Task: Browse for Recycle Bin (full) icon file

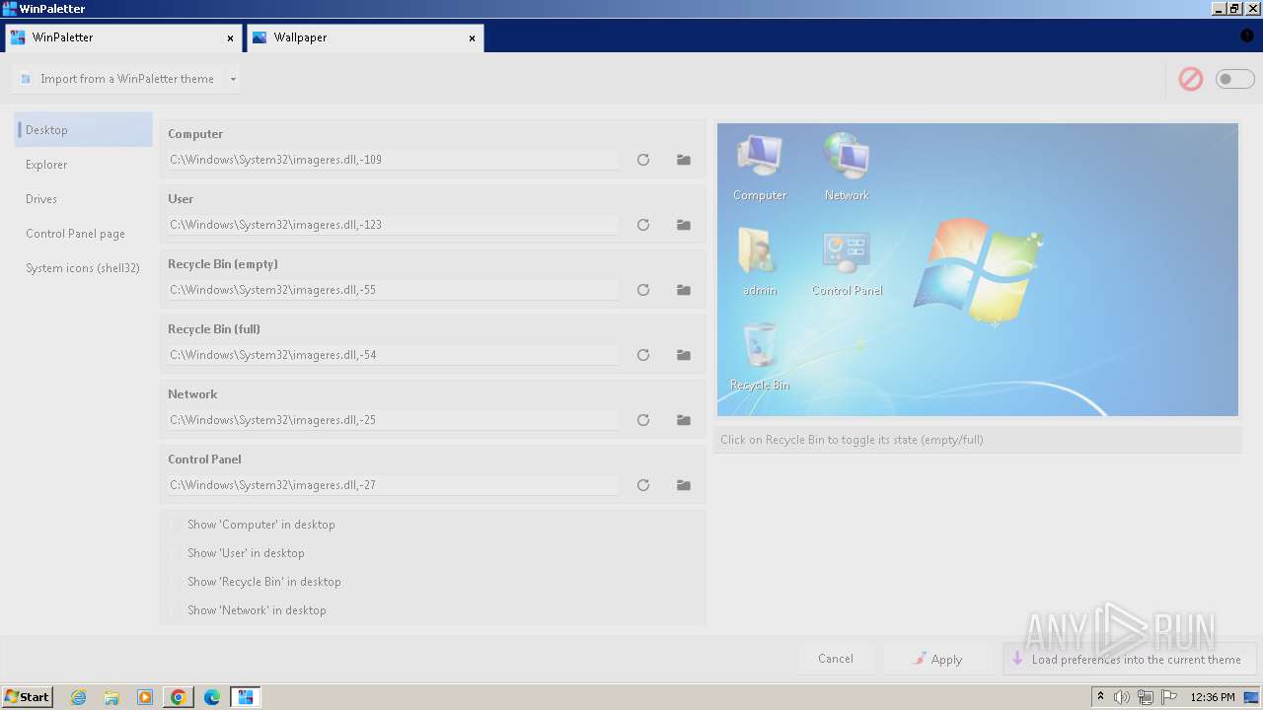Action: 684,355
